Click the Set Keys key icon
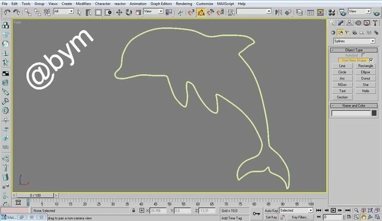The image size is (382, 221). pyautogui.click(x=256, y=214)
